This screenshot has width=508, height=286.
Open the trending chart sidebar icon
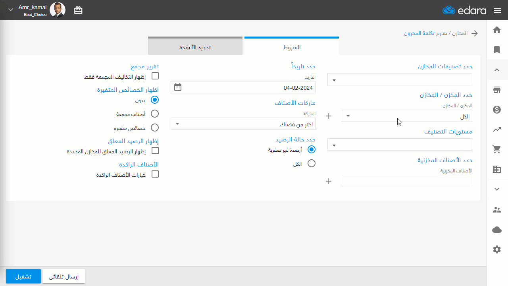tap(497, 129)
